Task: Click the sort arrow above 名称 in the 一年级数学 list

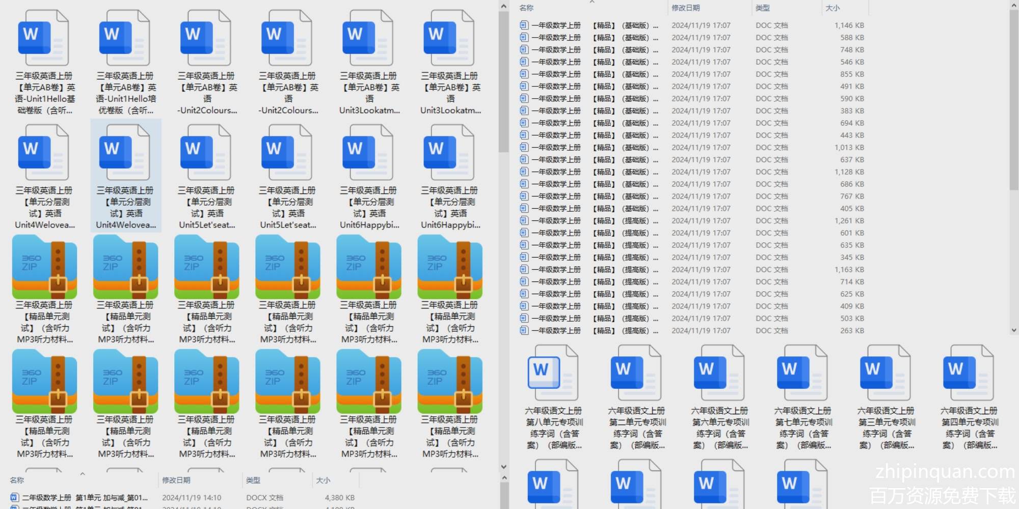Action: click(x=592, y=2)
